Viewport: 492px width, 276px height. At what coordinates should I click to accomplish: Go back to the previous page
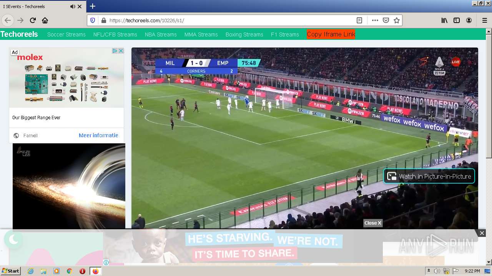pyautogui.click(x=8, y=20)
